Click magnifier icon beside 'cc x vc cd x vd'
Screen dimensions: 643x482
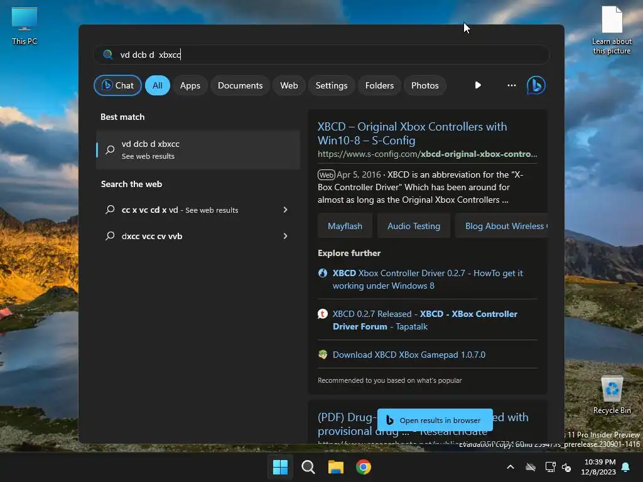coord(110,210)
